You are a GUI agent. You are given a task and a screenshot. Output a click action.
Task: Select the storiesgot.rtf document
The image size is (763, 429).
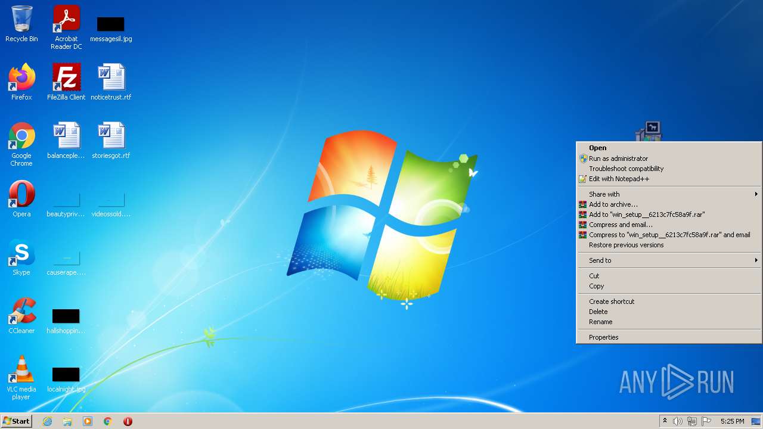coord(111,141)
